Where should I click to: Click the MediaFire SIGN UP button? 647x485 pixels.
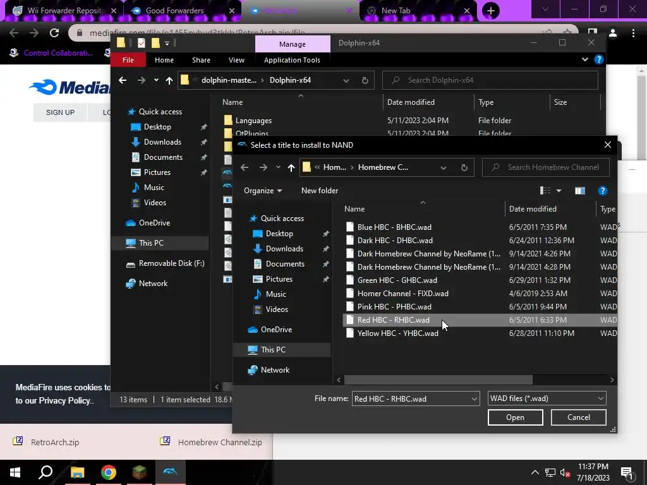(60, 112)
